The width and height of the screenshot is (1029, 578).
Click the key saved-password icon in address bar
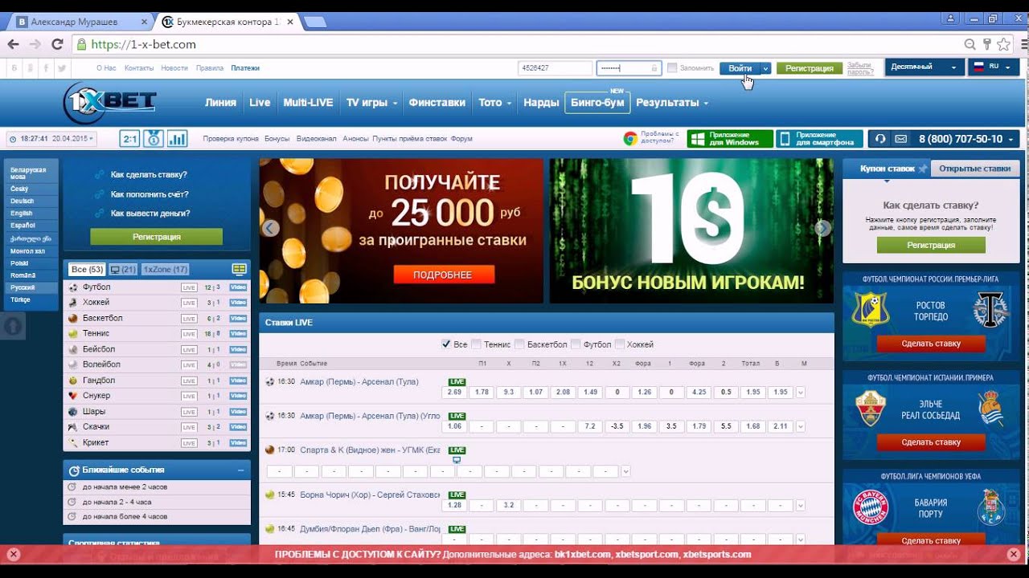pos(986,44)
